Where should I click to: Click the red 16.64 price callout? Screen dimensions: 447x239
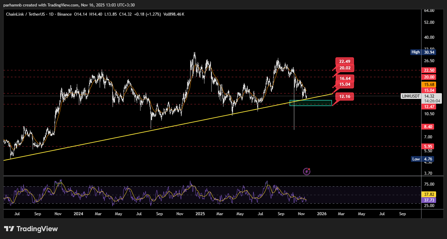tap(345, 78)
